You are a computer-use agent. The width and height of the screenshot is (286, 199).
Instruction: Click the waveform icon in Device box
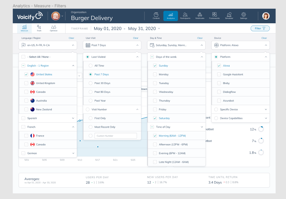pos(217,45)
